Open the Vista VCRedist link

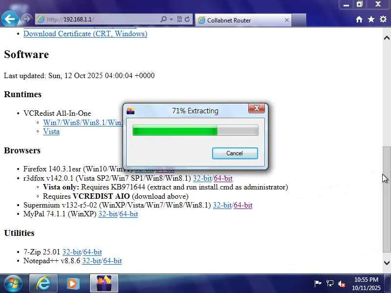51,131
